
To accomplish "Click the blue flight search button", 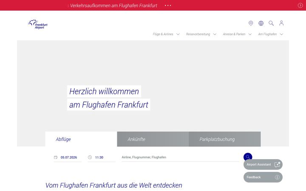I will coord(248,157).
